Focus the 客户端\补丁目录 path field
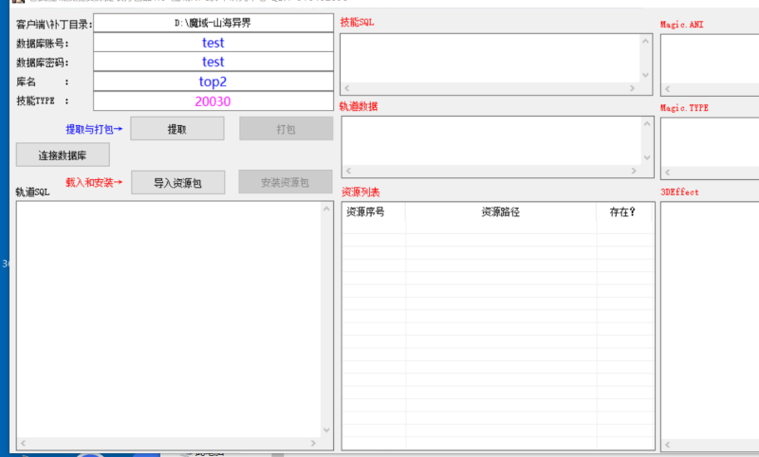Image resolution: width=759 pixels, height=457 pixels. click(213, 23)
